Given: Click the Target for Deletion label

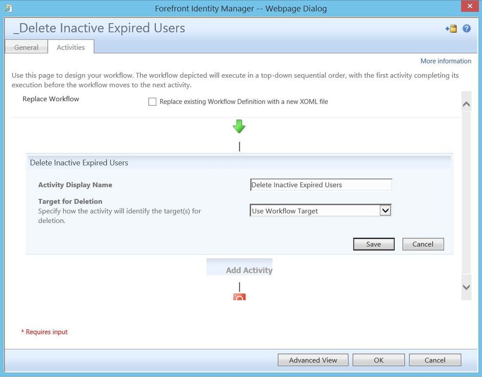Looking at the screenshot, I should pos(70,201).
